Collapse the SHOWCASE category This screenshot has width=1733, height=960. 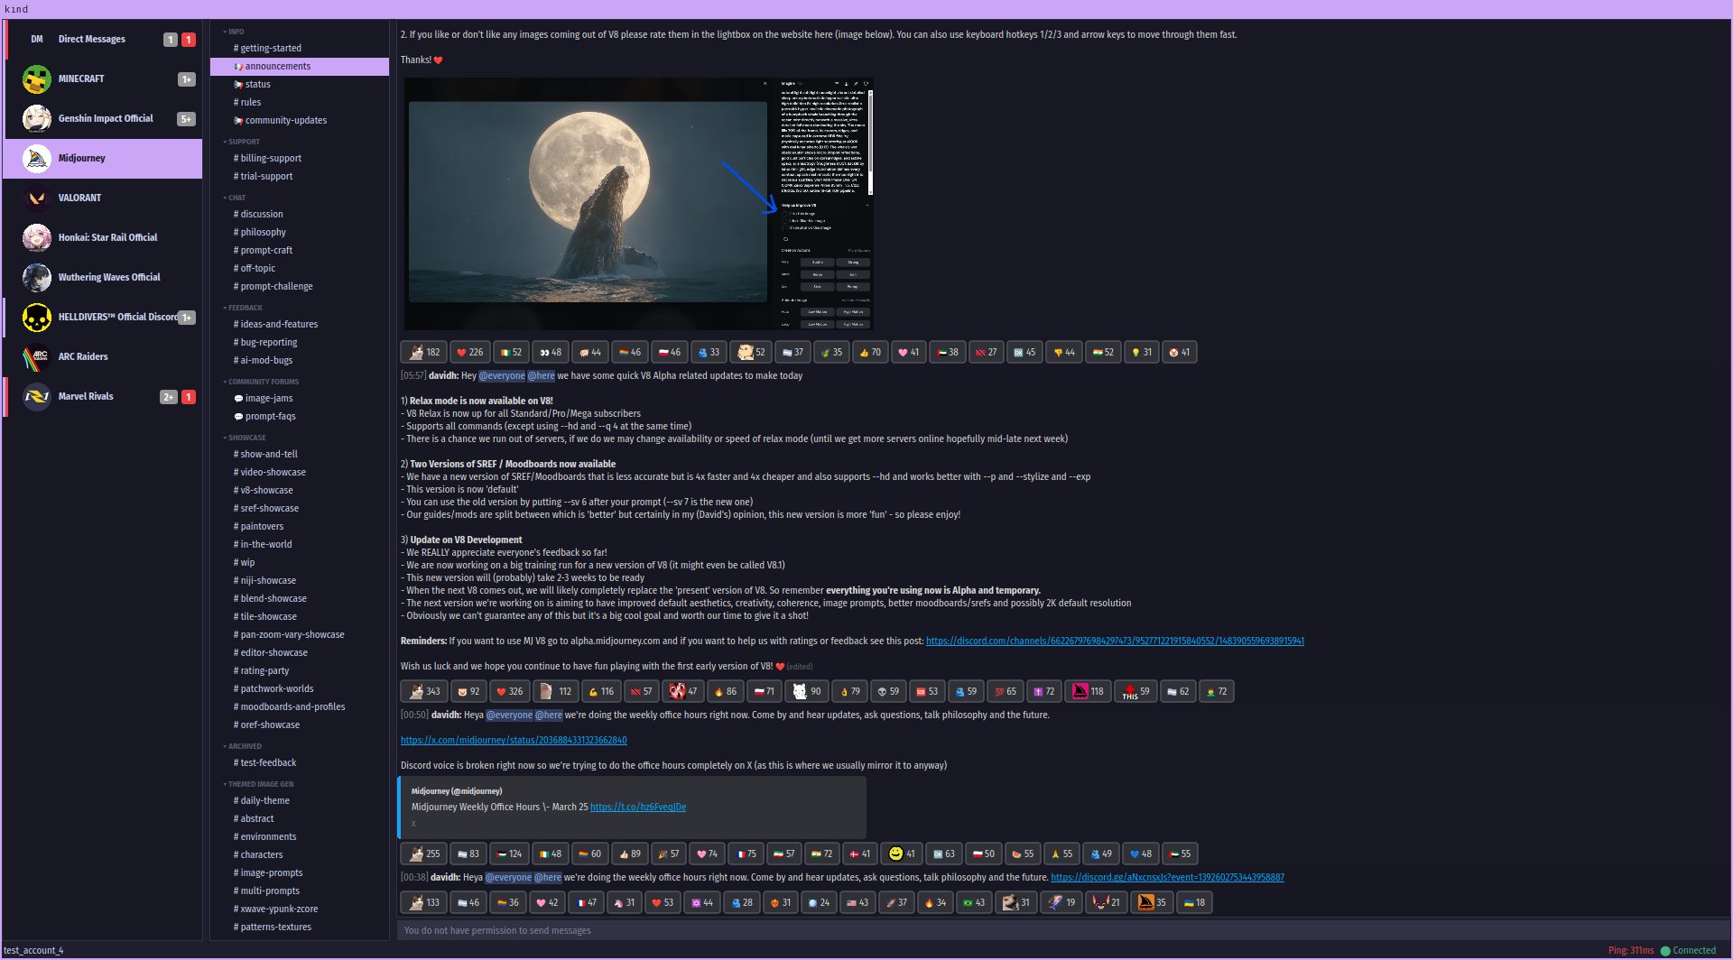click(244, 438)
